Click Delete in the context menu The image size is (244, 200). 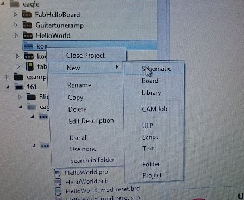[77, 109]
